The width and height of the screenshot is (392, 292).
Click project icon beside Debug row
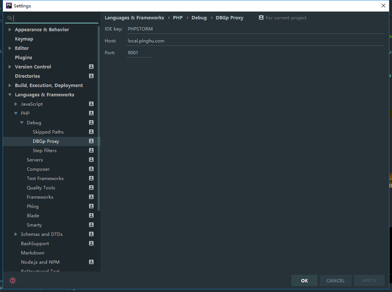pos(91,122)
